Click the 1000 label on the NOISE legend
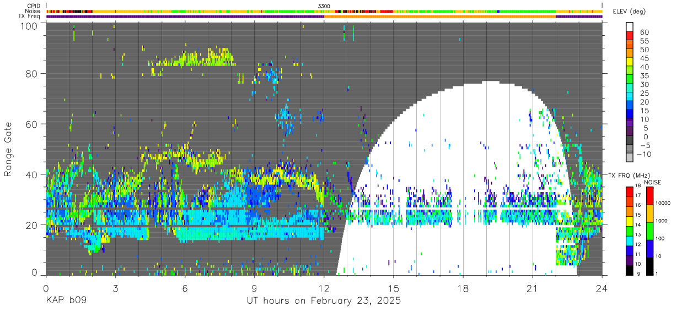 [x=661, y=221]
